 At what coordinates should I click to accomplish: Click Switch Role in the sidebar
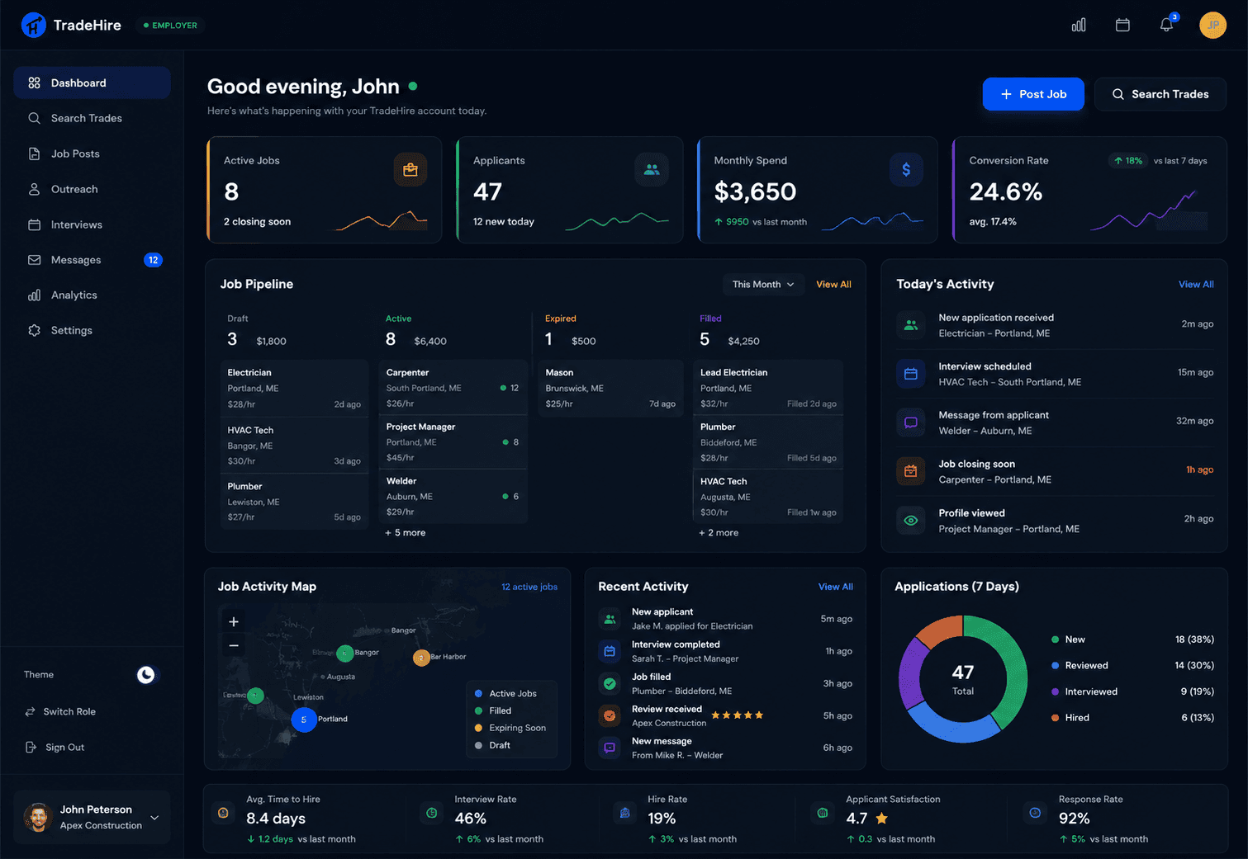[60, 711]
